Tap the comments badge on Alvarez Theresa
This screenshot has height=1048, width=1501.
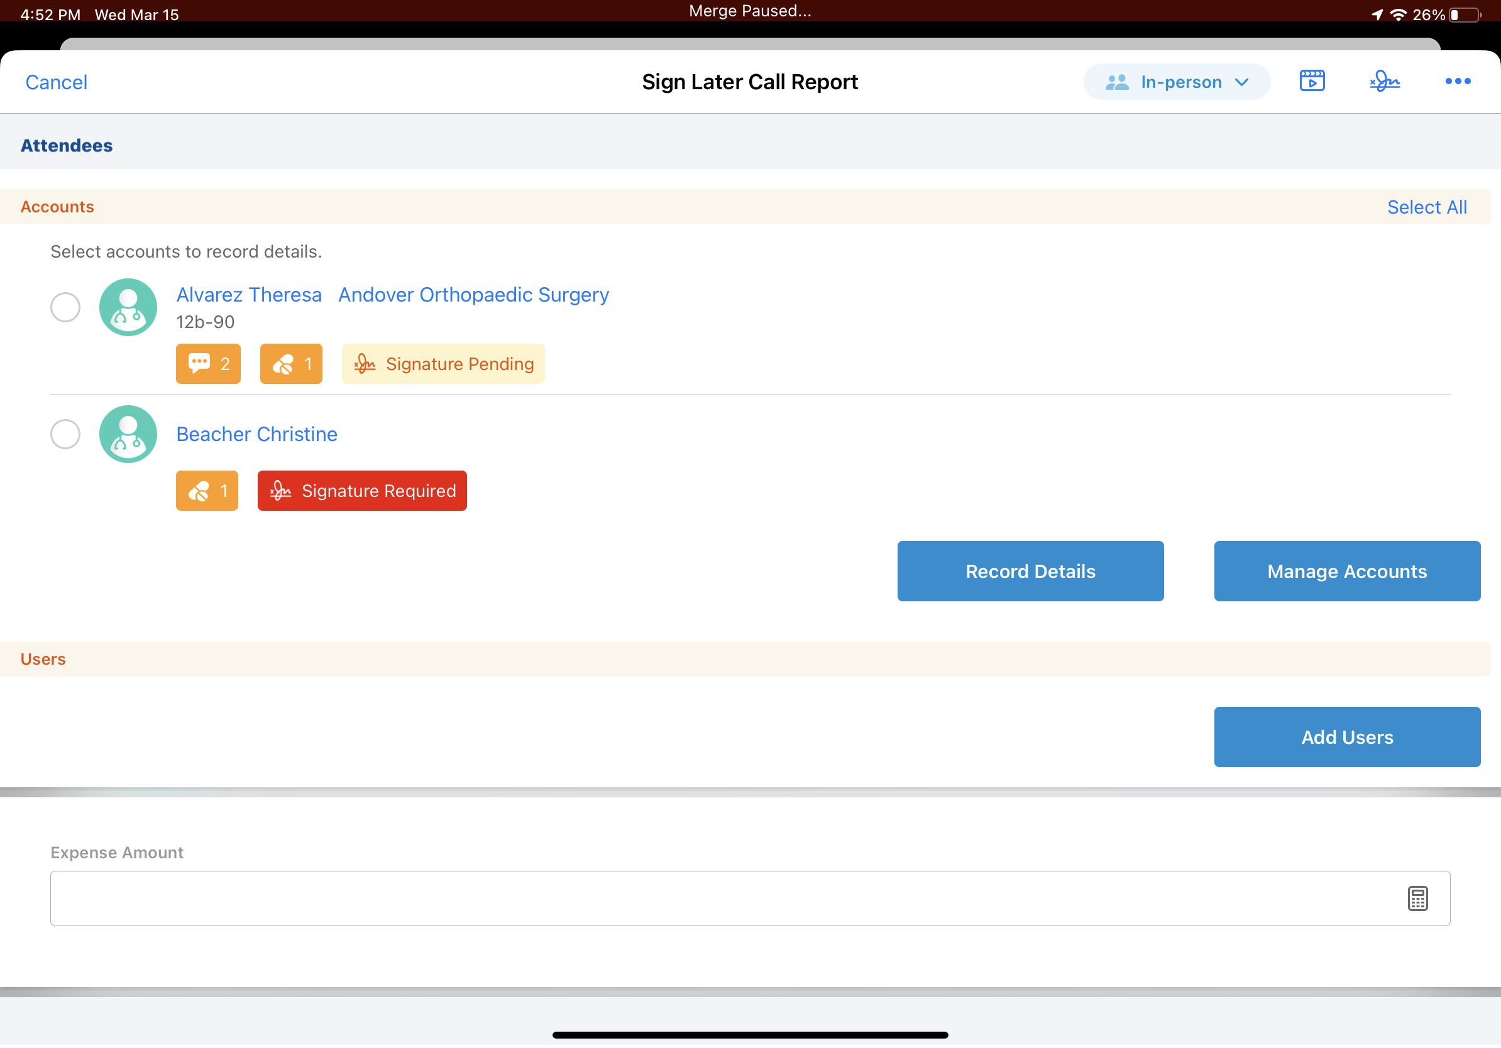tap(208, 363)
